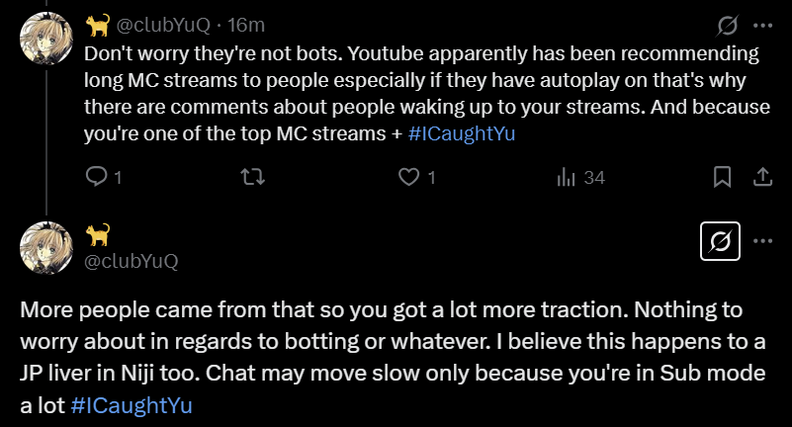The height and width of the screenshot is (427, 792).
Task: Click the Grok icon beside the 16m tweet
Action: pyautogui.click(x=727, y=25)
